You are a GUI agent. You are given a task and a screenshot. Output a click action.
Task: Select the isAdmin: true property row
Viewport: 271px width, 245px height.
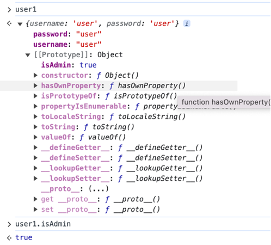(x=69, y=65)
